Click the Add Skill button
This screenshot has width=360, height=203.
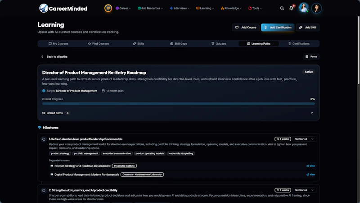(x=308, y=28)
